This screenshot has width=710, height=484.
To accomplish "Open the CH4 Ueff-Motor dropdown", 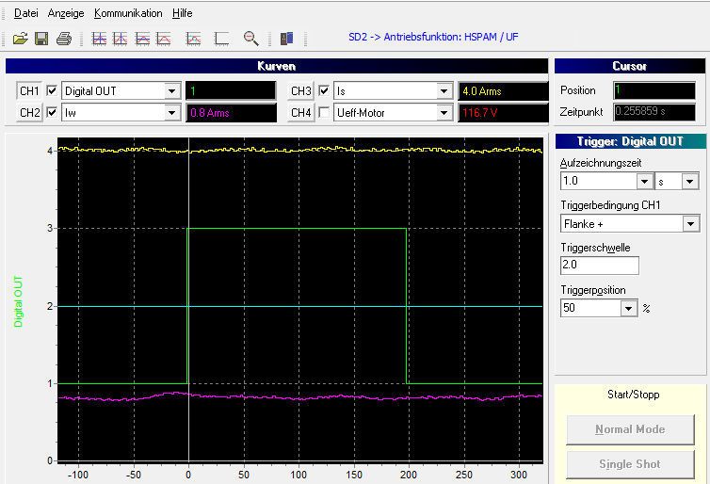I will [x=444, y=112].
